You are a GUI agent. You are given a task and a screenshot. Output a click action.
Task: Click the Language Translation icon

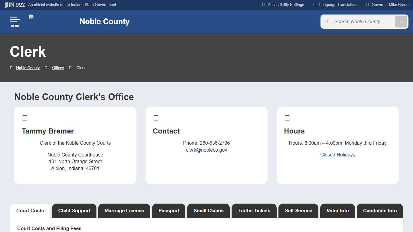314,5
